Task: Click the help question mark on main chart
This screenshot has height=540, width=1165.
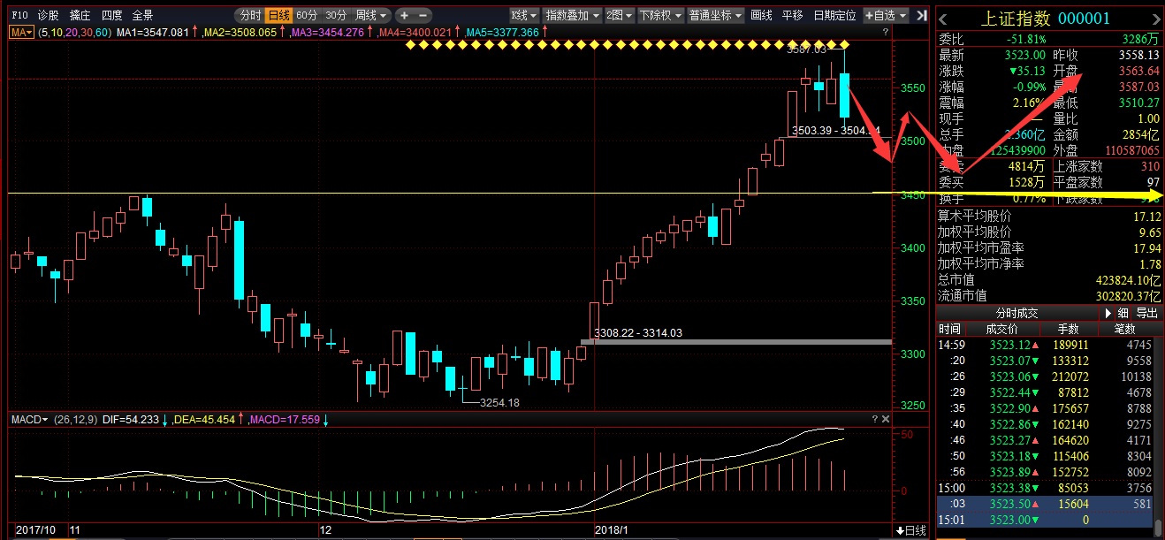Action: [885, 32]
